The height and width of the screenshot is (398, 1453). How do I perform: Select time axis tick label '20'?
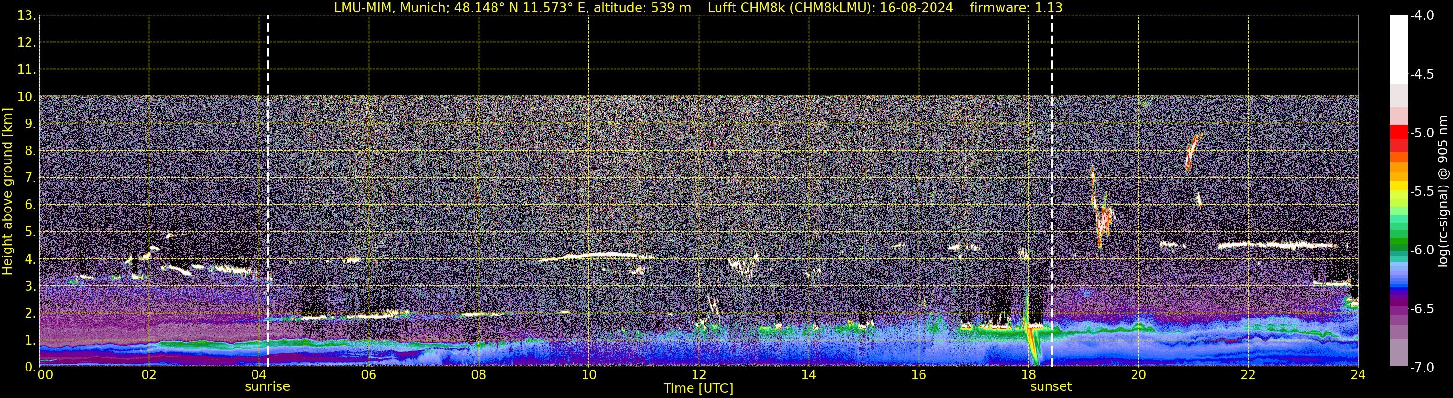pos(1138,375)
